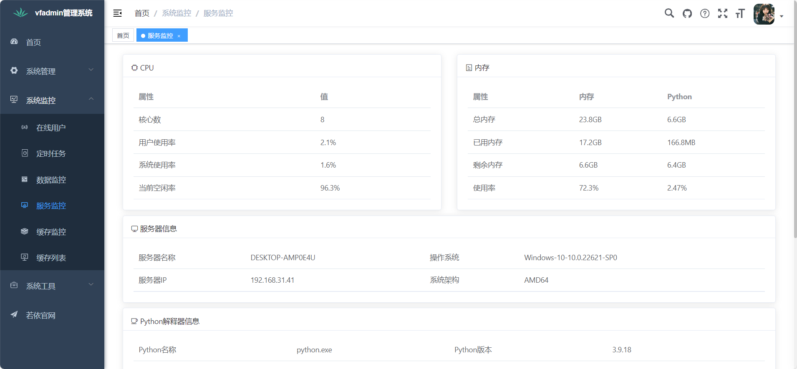Toggle fullscreen mode icon
797x369 pixels.
pos(723,13)
